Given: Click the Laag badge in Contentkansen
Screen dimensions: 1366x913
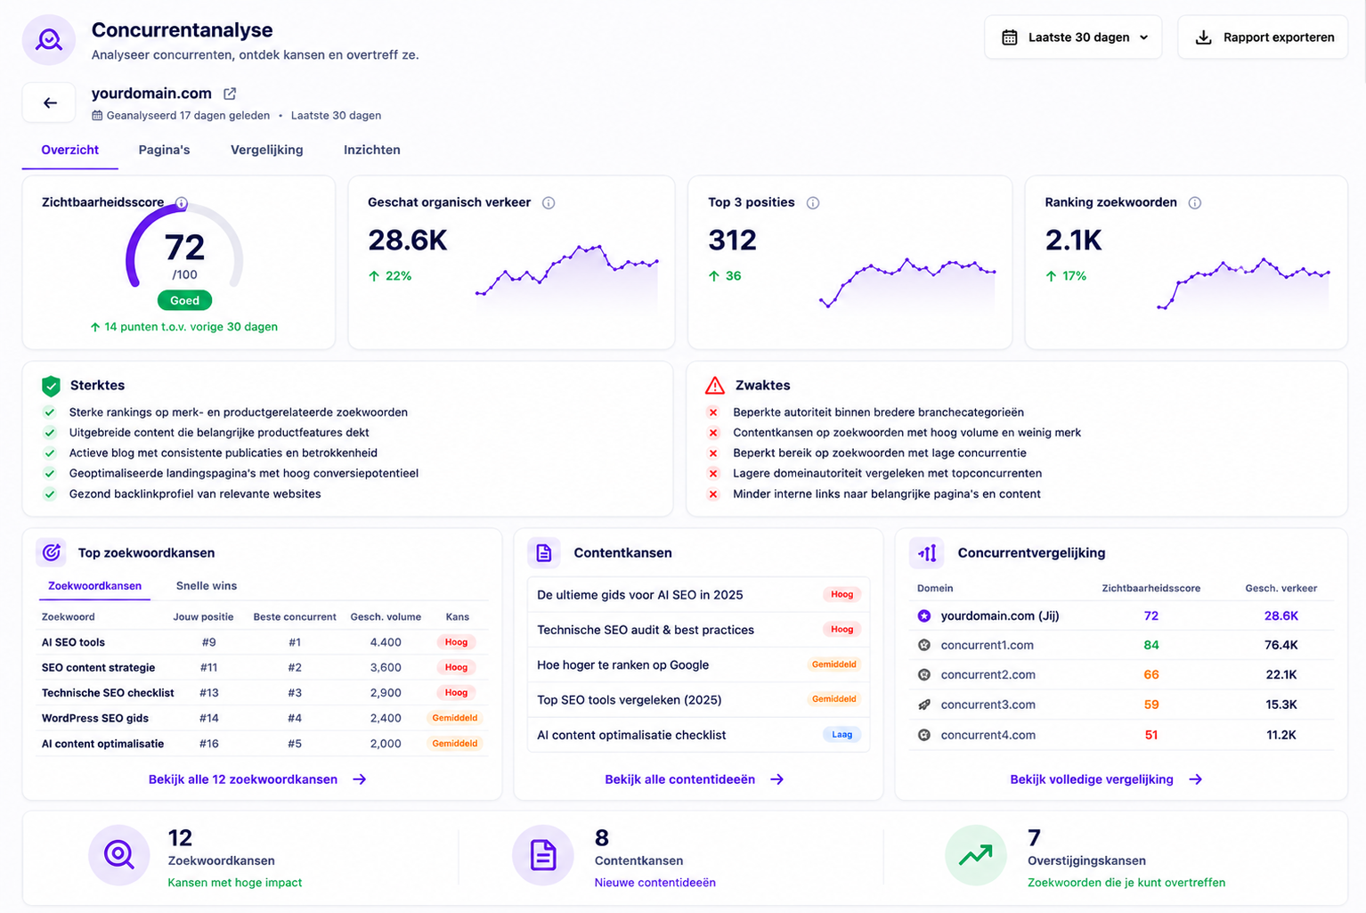Looking at the screenshot, I should tap(842, 735).
